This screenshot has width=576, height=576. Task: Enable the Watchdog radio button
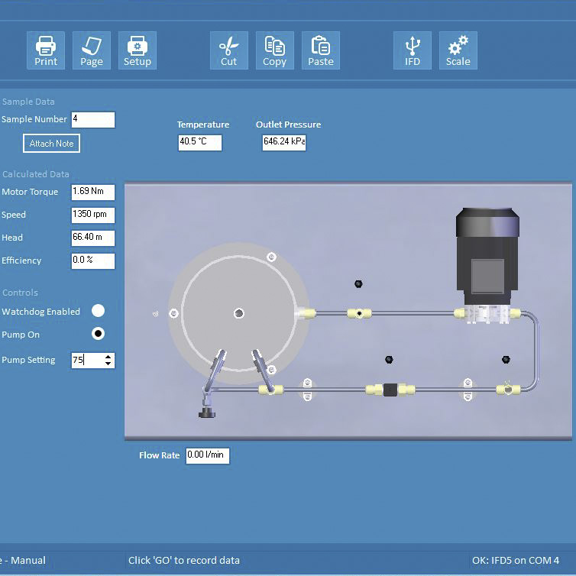click(x=98, y=311)
